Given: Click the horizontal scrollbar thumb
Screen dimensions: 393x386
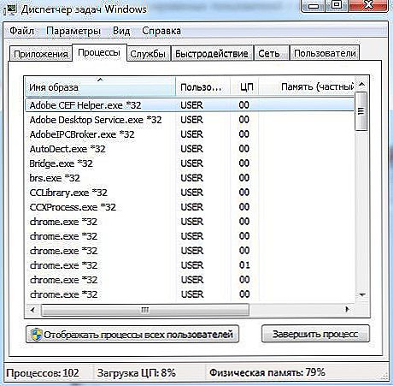Looking at the screenshot, I should (145, 310).
